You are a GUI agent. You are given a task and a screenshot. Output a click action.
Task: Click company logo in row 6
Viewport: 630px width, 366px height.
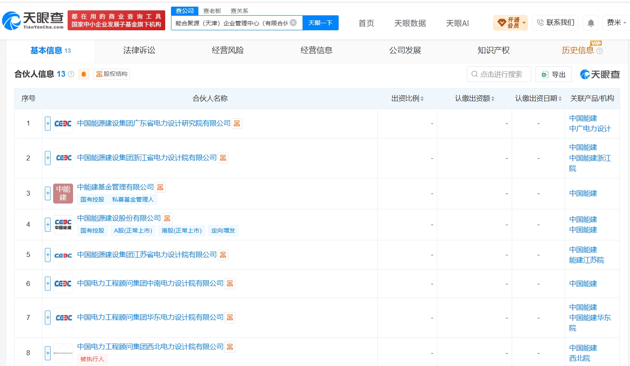pyautogui.click(x=63, y=284)
